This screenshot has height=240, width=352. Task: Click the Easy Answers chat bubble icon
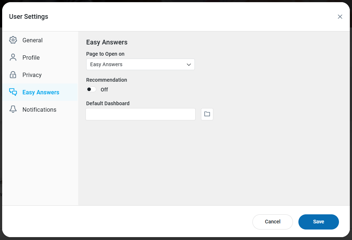click(x=13, y=92)
